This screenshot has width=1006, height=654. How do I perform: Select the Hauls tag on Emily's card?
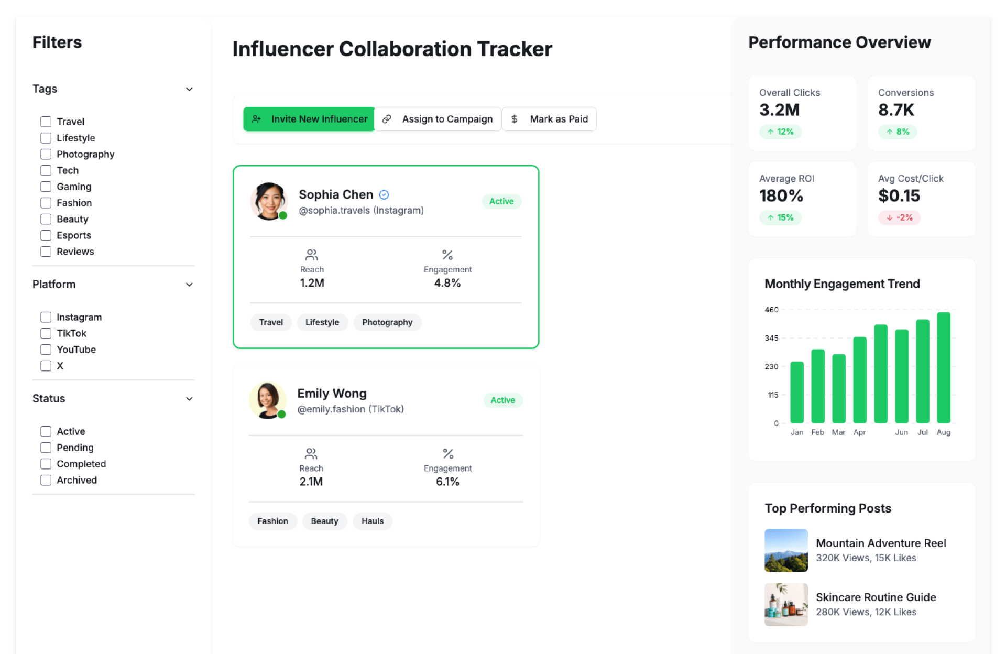coord(372,521)
